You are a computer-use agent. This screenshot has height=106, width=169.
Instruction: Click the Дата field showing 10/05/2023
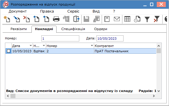[110, 39]
